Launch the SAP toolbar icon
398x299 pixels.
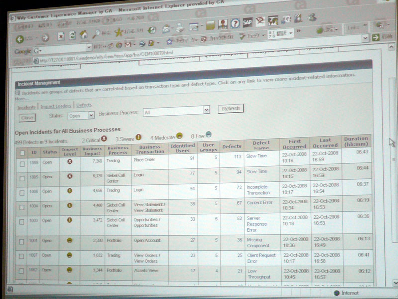click(247, 23)
